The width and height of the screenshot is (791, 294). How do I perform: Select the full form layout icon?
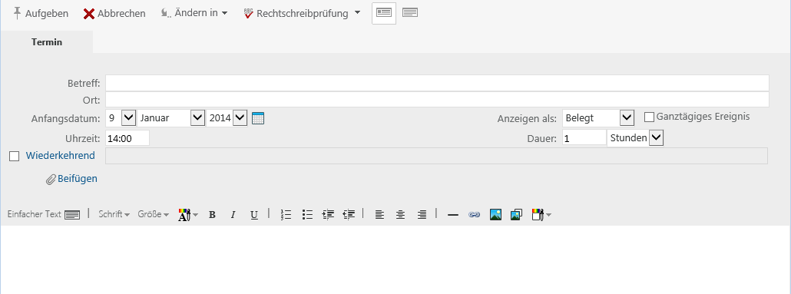point(384,13)
